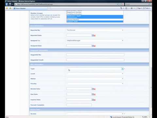The image size is (157, 118).
Task: Click the Assigned Date input field
Action: coord(79,46)
